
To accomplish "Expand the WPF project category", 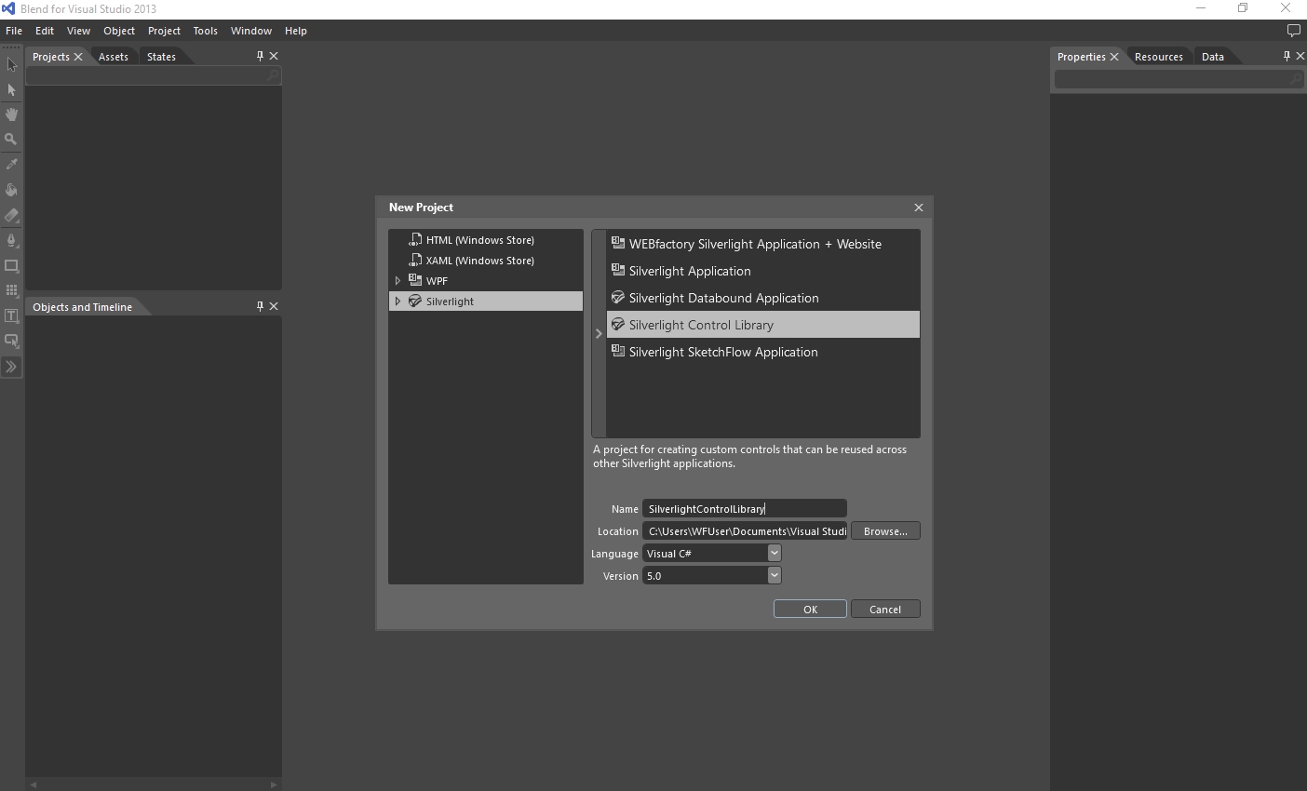I will pos(398,281).
